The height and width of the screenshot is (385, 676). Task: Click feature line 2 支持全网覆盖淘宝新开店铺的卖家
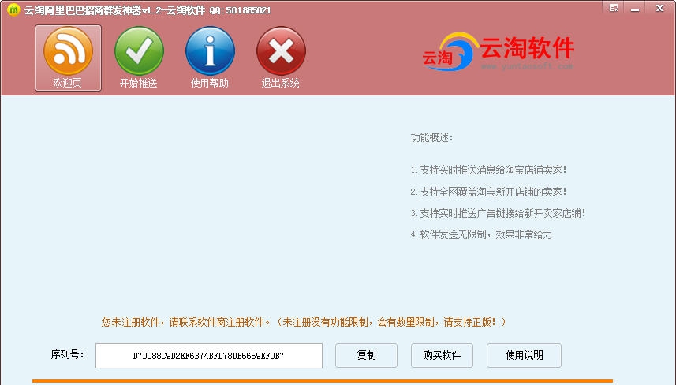[x=488, y=192]
